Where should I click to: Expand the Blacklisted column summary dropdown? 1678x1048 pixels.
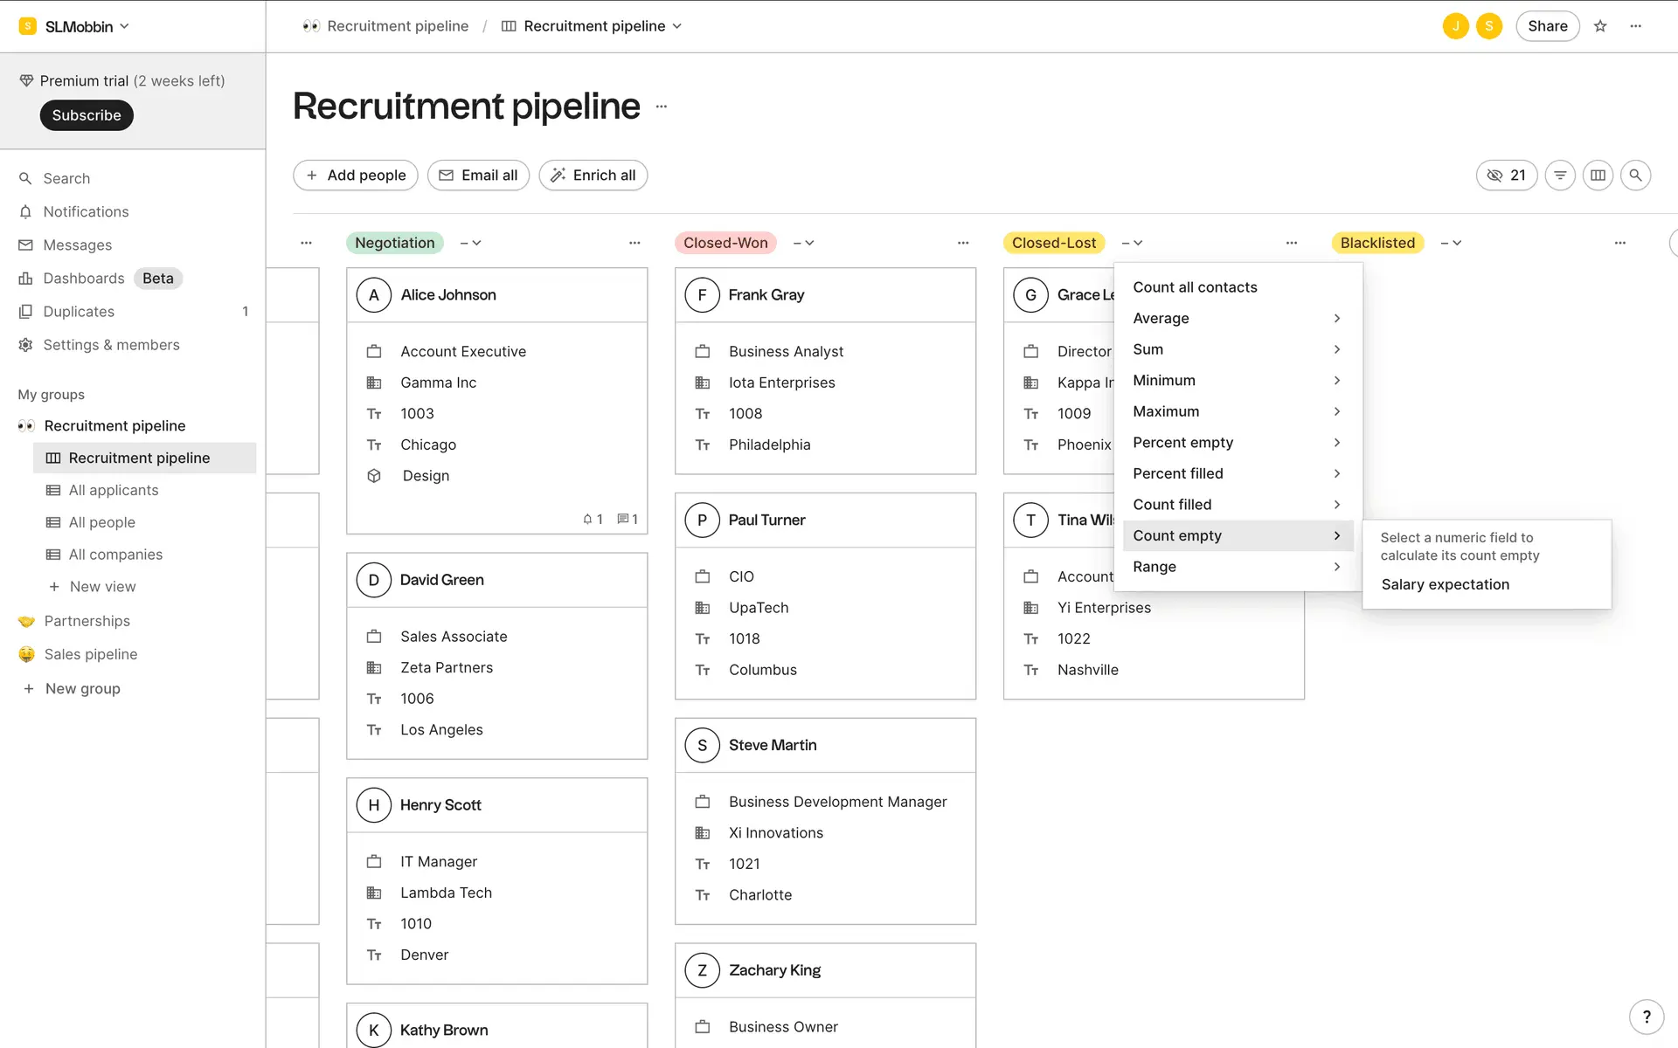tap(1451, 243)
